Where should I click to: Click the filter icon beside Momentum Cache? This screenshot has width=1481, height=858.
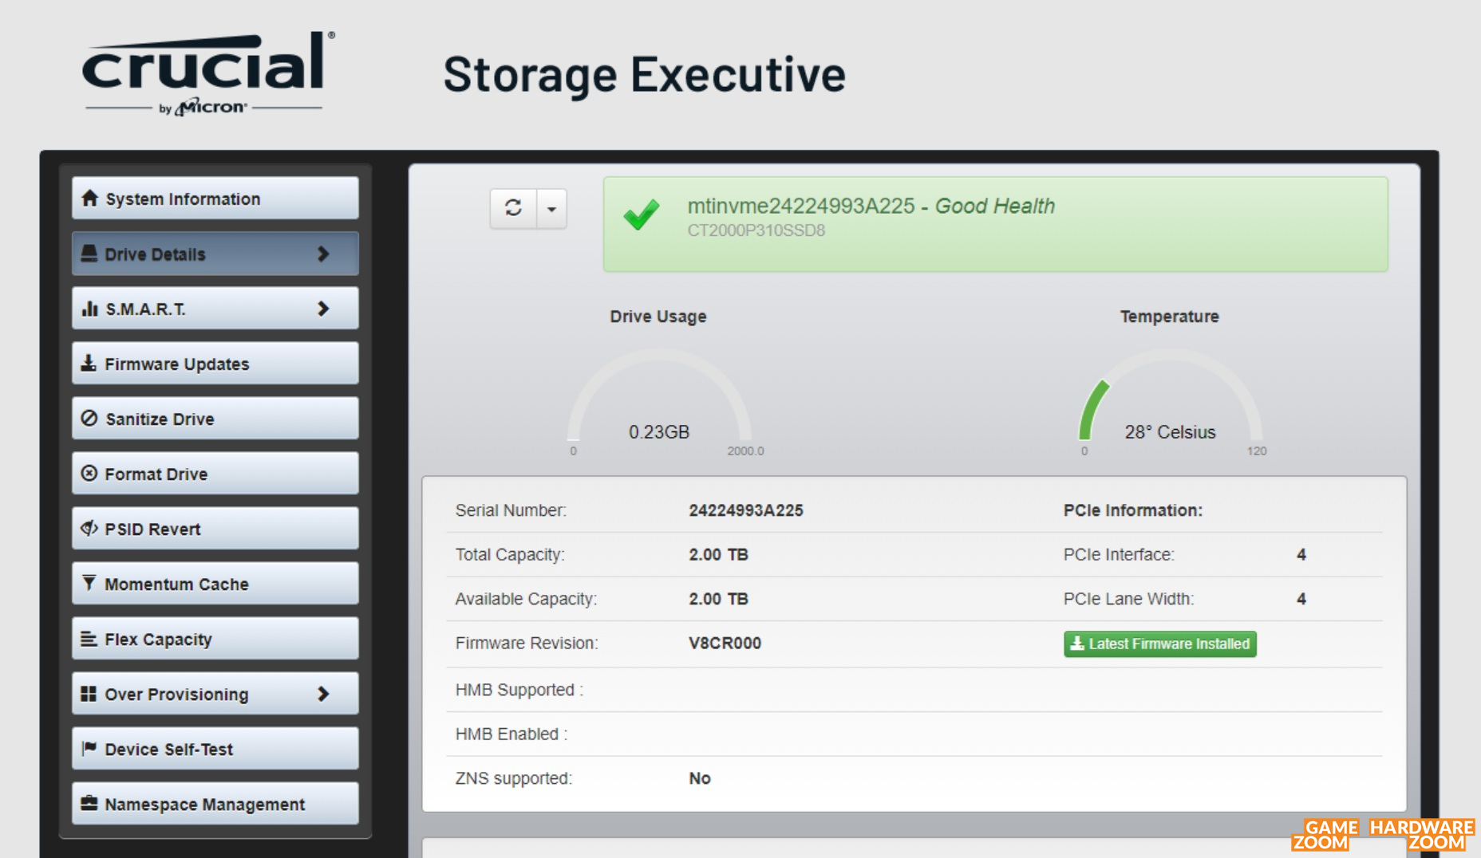[x=89, y=583]
